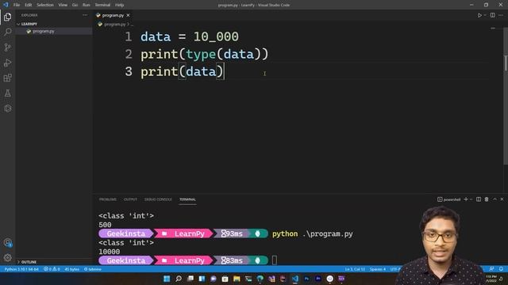This screenshot has width=508, height=285.
Task: Open Explorer Views and More Actions ellipsis
Action: point(85,15)
